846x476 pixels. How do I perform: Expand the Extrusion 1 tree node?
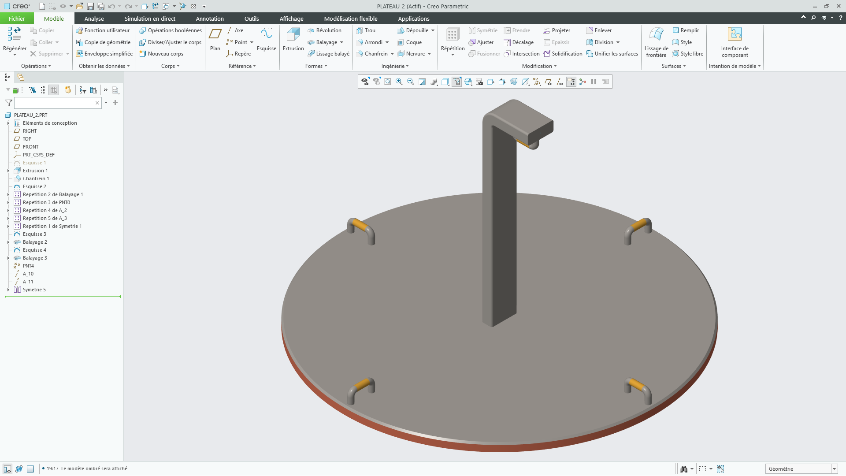[x=8, y=171]
